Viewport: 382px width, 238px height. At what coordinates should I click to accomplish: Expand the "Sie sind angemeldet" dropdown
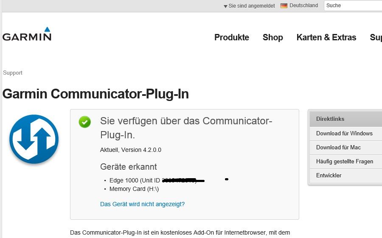click(x=249, y=6)
